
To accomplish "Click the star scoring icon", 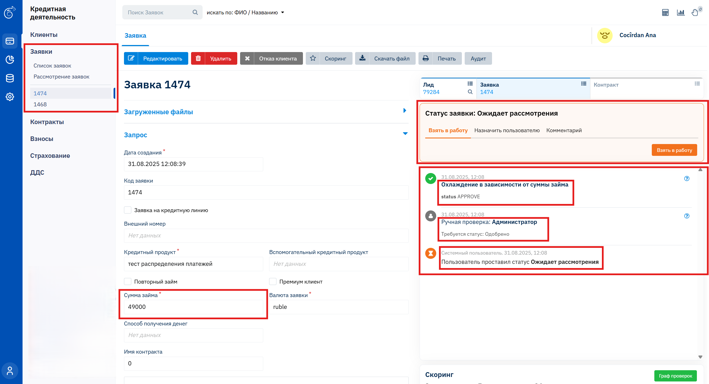I will [313, 58].
